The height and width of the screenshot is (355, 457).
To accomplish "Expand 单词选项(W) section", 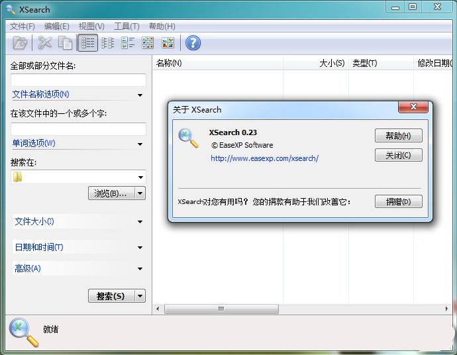I will click(78, 144).
